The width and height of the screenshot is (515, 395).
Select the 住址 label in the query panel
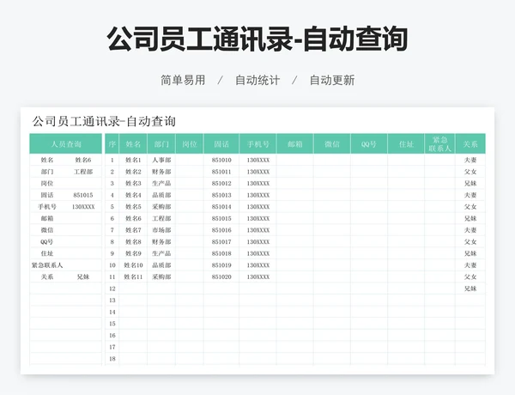(x=47, y=253)
